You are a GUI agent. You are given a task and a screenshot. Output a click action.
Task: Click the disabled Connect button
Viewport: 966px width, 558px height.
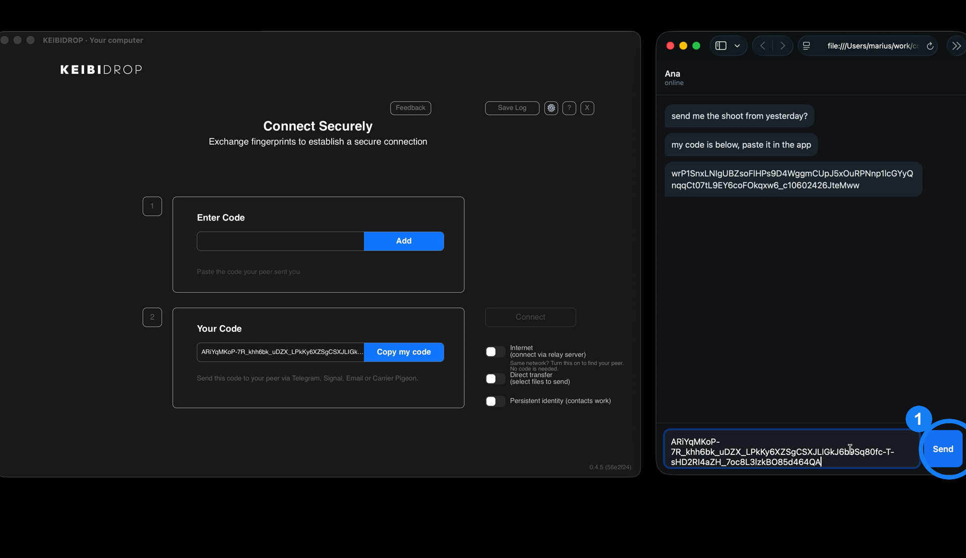530,317
